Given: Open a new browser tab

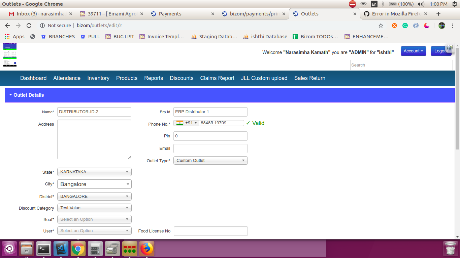Looking at the screenshot, I should tap(438, 14).
